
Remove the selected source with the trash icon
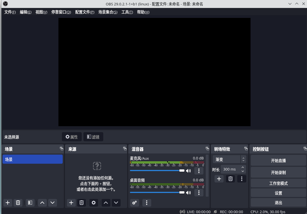[81, 203]
